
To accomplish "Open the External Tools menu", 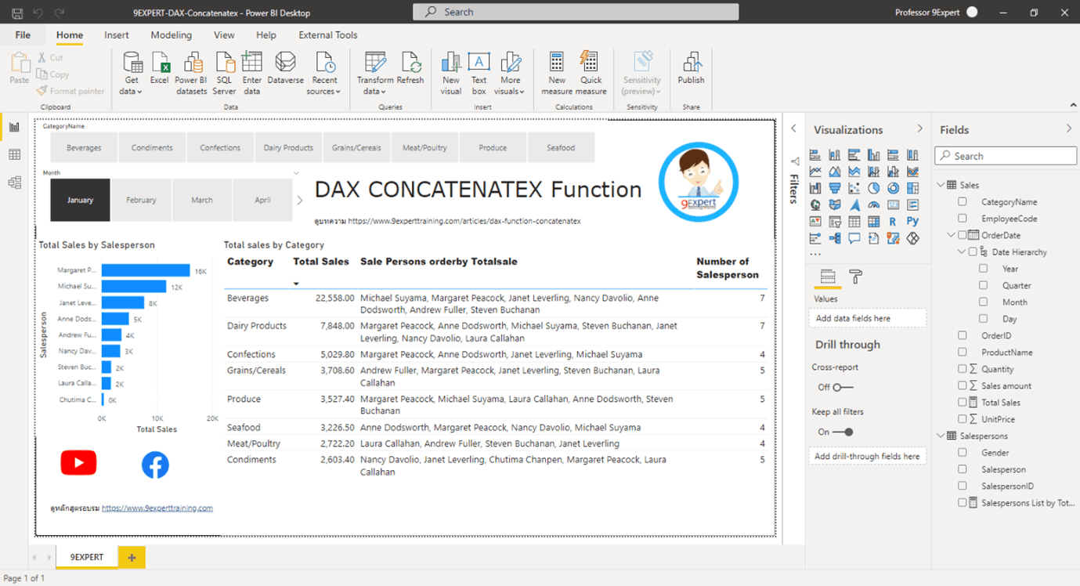I will coord(327,34).
